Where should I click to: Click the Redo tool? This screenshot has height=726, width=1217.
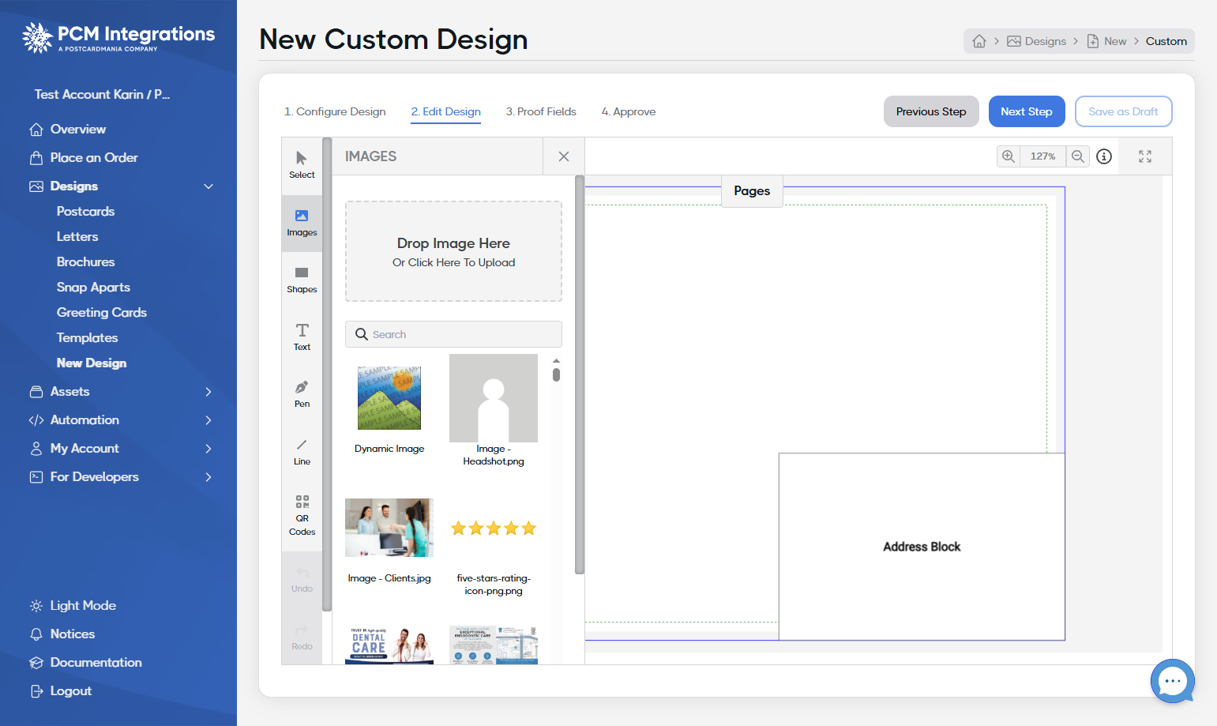pyautogui.click(x=302, y=637)
